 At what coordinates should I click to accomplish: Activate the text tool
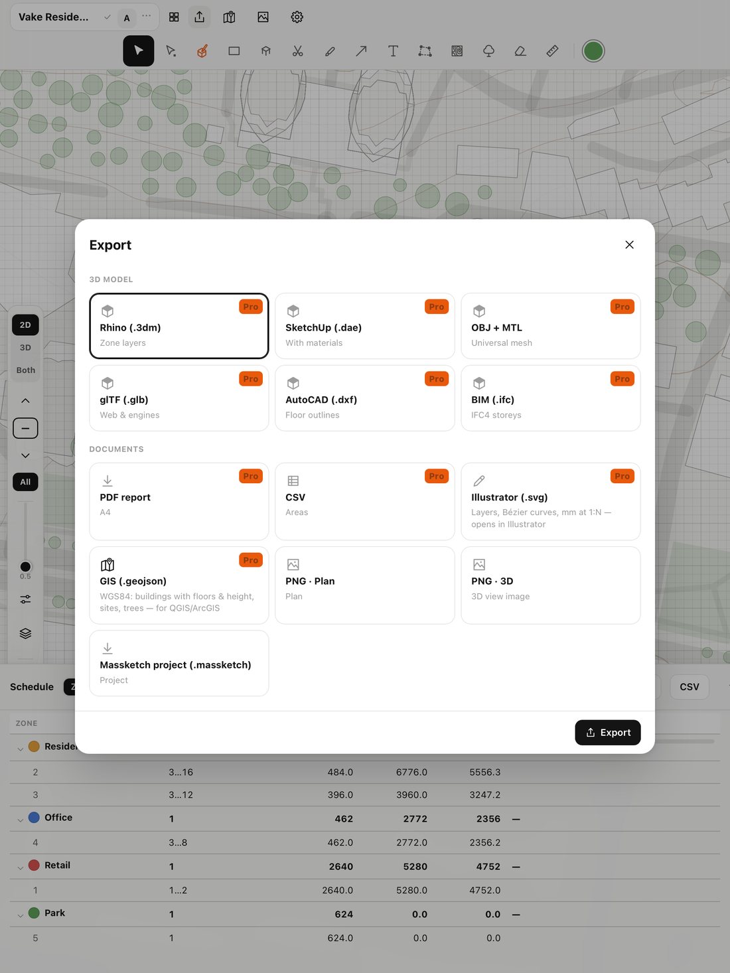coord(393,51)
